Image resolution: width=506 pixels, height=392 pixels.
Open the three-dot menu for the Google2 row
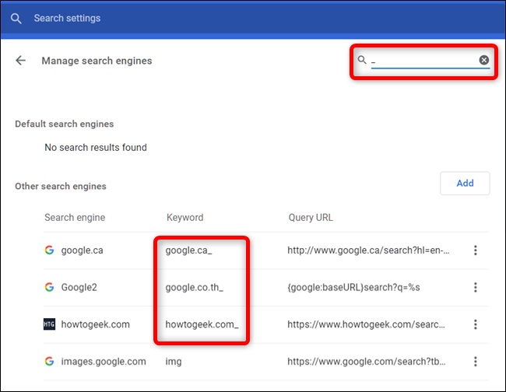(476, 287)
